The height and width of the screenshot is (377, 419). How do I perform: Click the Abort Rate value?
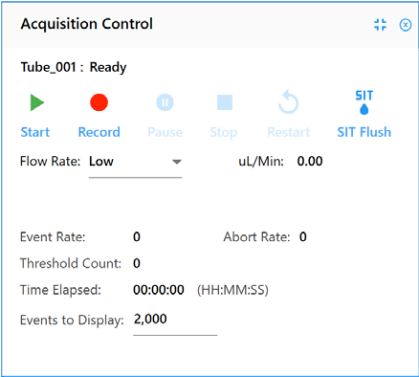(303, 237)
